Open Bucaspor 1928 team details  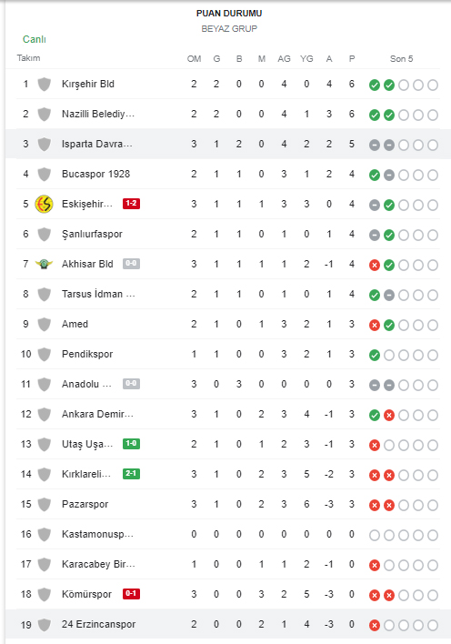95,174
